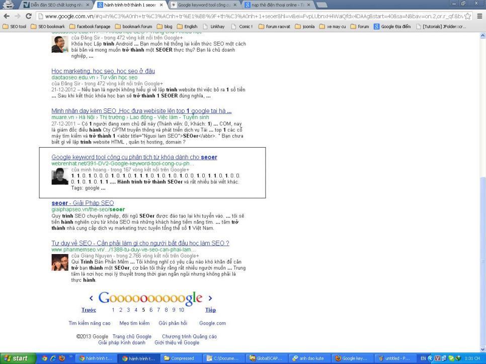This screenshot has height=364, width=486.
Task: Open the English bookmark folder
Action: [187, 27]
